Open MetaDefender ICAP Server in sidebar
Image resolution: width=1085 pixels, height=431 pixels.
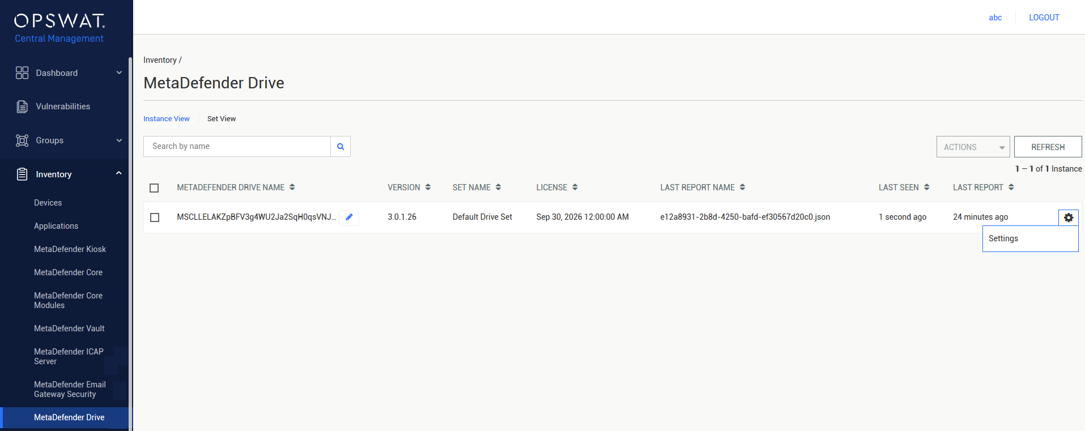(69, 356)
